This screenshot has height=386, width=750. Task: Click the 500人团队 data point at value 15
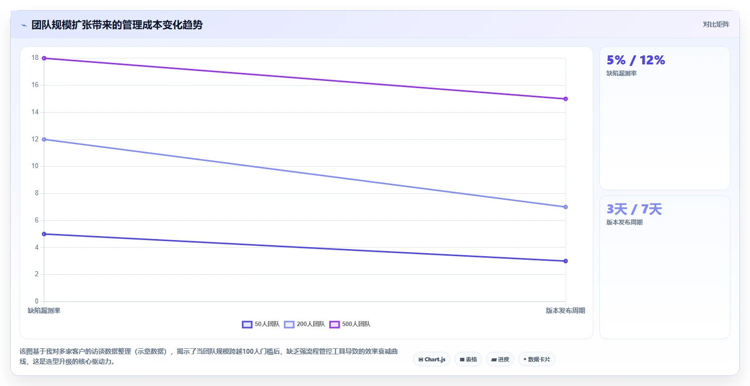click(566, 99)
